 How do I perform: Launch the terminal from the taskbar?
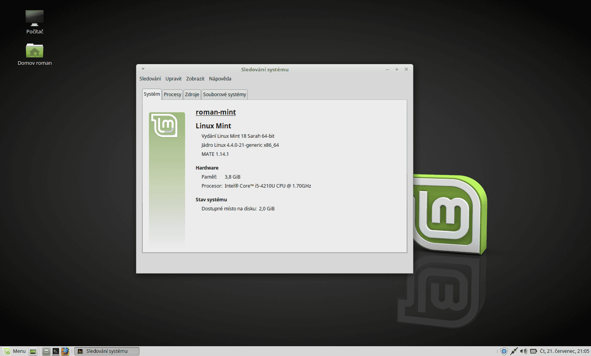[56, 351]
